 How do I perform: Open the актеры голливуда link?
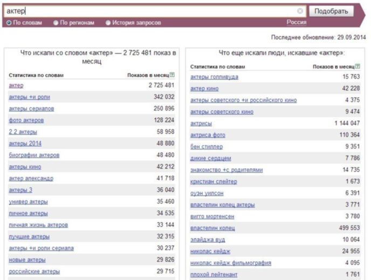[214, 77]
